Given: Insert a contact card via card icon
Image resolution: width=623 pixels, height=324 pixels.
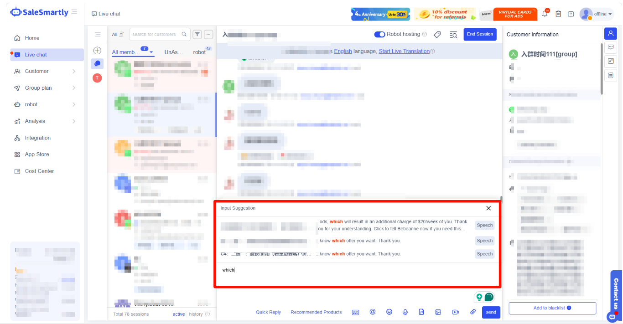Looking at the screenshot, I should [x=356, y=312].
